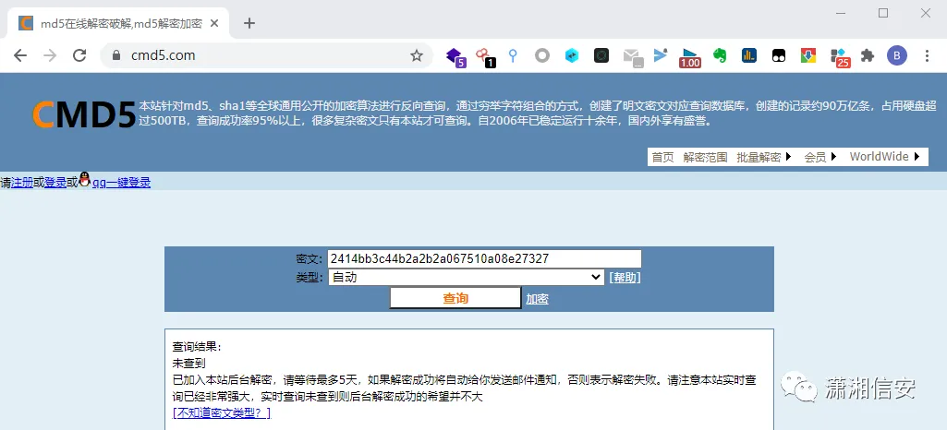This screenshot has height=430, width=947.
Task: Click the 未查到 result text
Action: (189, 364)
